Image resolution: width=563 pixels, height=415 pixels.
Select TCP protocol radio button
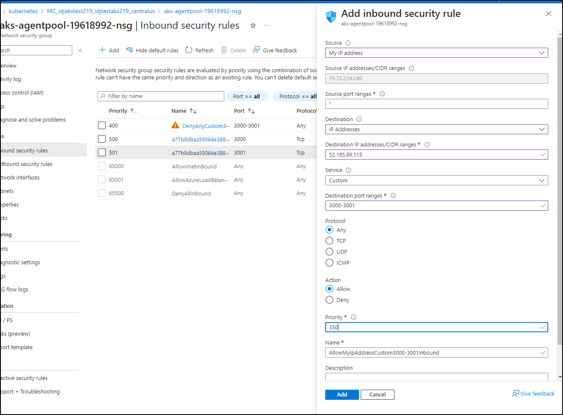tap(329, 241)
